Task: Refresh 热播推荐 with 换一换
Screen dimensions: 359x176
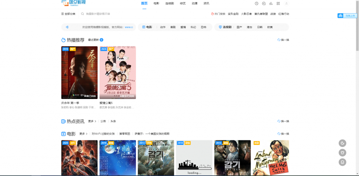Action: pos(283,40)
